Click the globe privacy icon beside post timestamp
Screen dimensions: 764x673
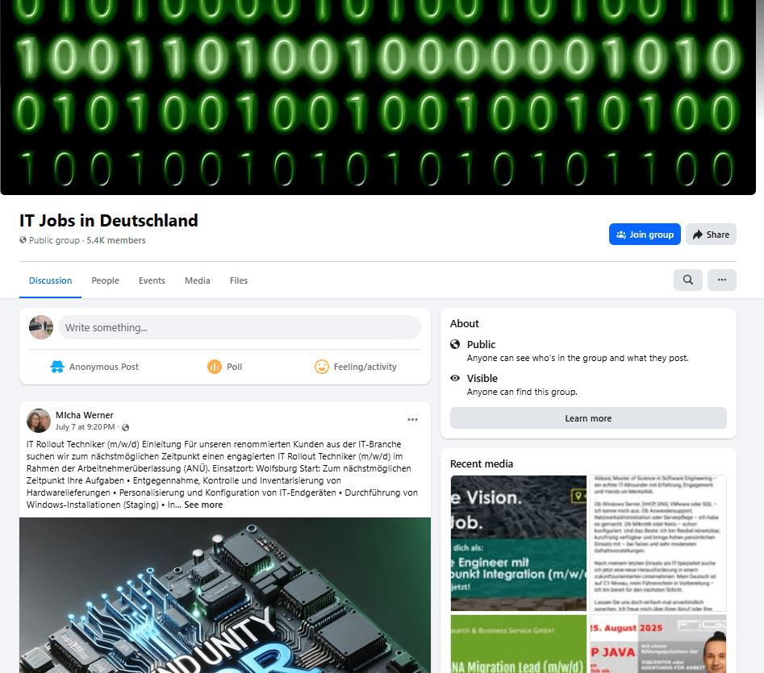click(x=125, y=427)
